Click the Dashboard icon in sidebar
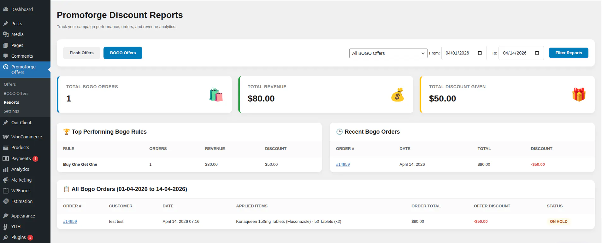602x243 pixels. coord(6,9)
